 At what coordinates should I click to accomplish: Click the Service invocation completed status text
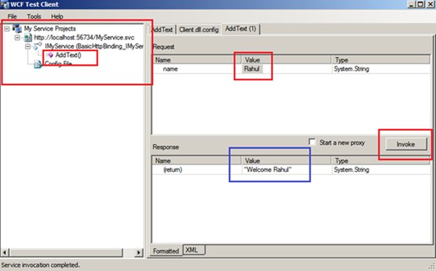[x=41, y=265]
